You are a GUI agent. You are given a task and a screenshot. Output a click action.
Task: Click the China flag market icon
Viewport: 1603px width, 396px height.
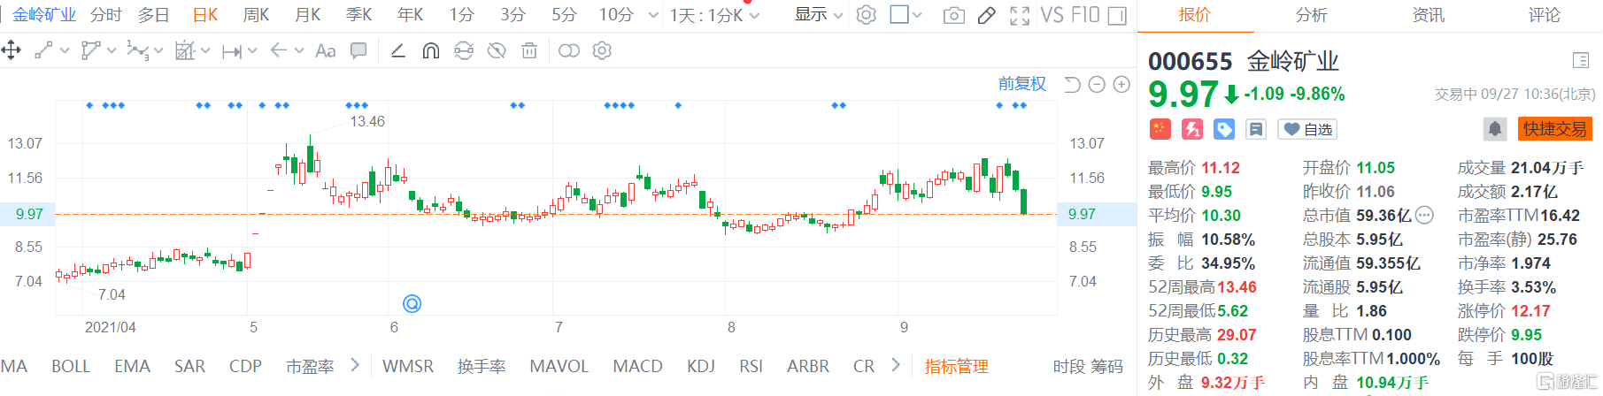click(x=1160, y=129)
